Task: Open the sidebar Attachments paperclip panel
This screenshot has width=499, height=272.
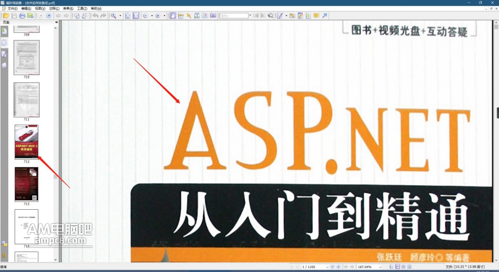Action: 4,255
